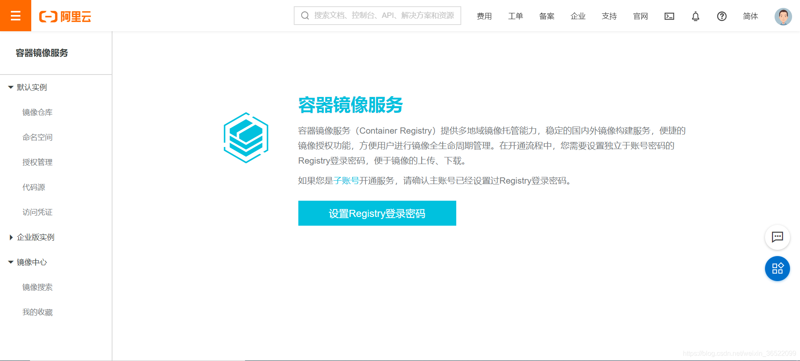Click the large 容器镜像服务 heading
800x361 pixels.
pos(350,105)
